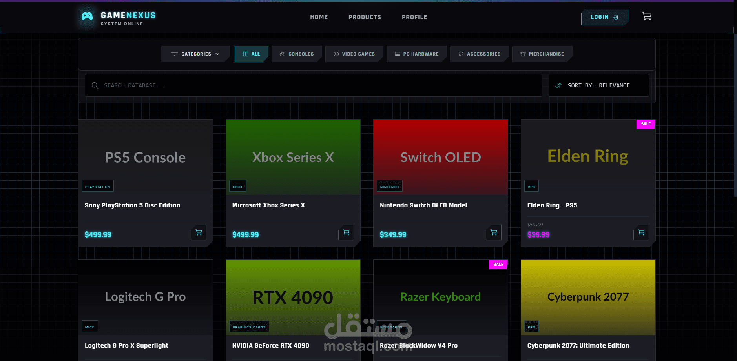
Task: Open Cyberpunk 2077: Ultimate Edition title
Action: coord(578,345)
